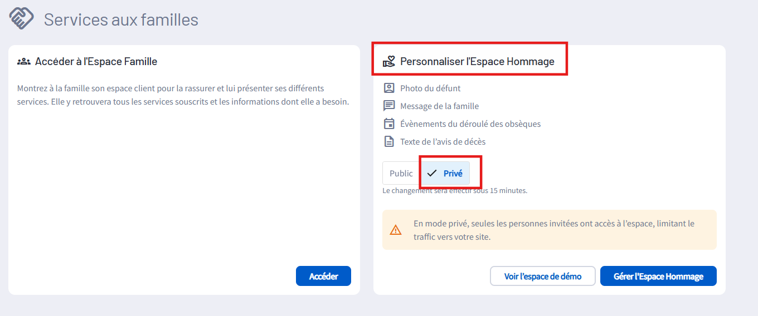Select the Privé visibility option
The width and height of the screenshot is (758, 316).
445,174
